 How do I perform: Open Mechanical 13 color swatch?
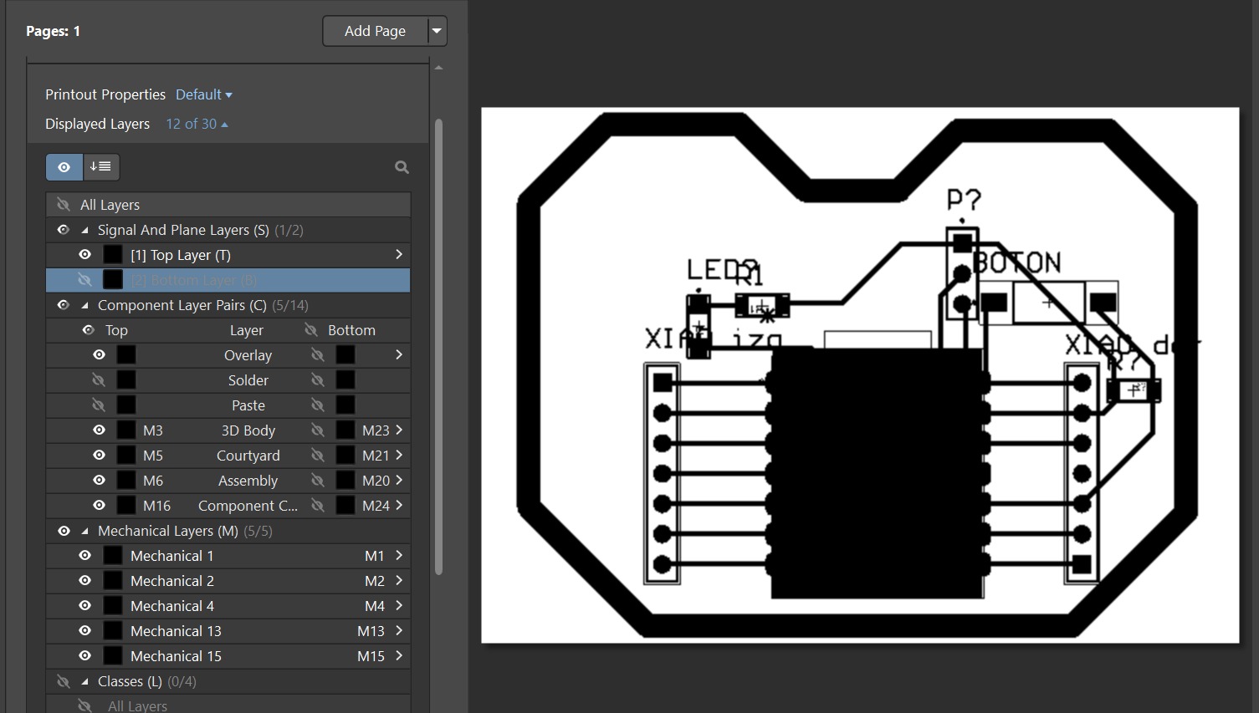[113, 631]
